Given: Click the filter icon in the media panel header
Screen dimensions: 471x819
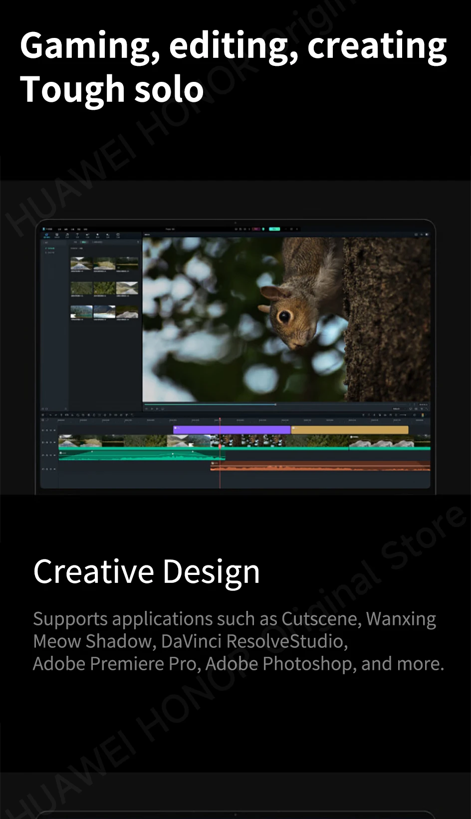Looking at the screenshot, I should tap(138, 242).
